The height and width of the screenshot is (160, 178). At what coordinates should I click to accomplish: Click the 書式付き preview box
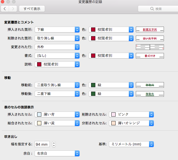click(150, 56)
